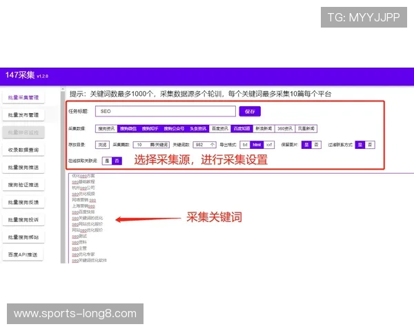This screenshot has width=414, height=331.
Task: Click the 浏览 browse button
Action: tap(102, 145)
